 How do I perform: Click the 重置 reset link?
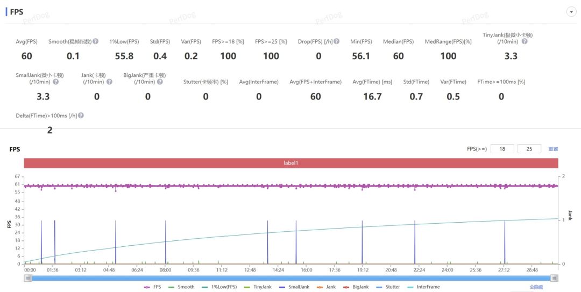click(x=553, y=149)
